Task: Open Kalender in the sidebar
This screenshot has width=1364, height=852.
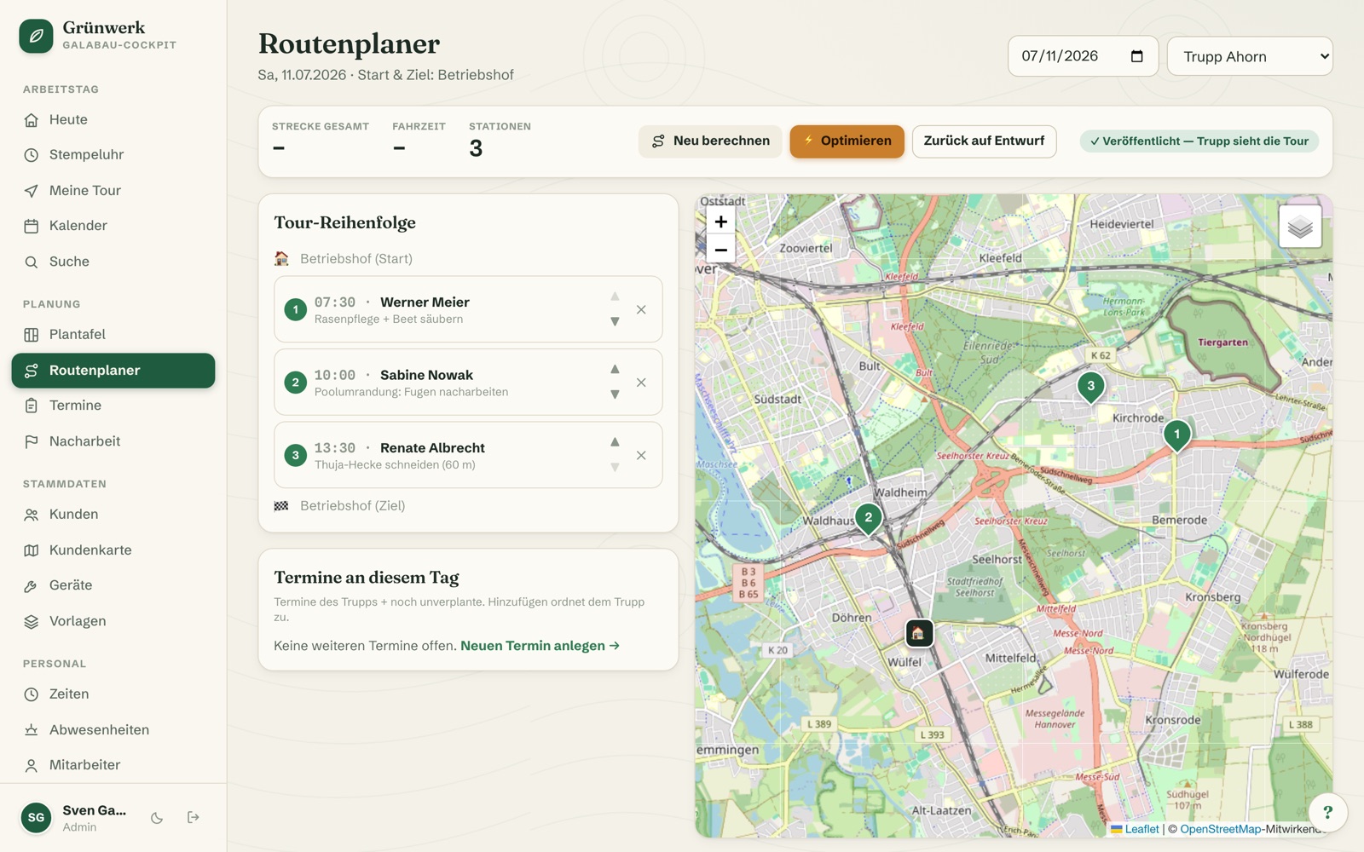Action: coord(113,226)
